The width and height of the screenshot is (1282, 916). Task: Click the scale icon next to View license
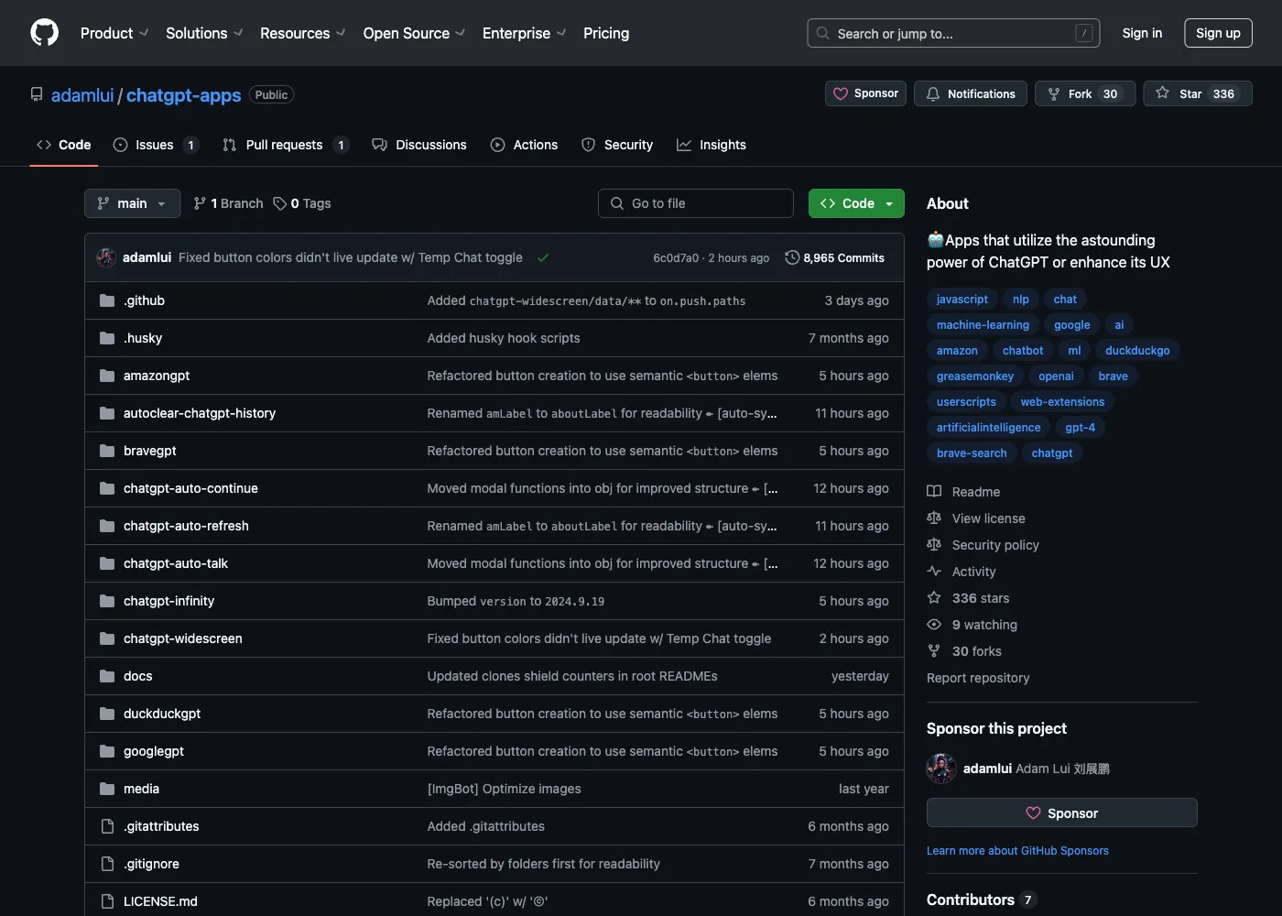pyautogui.click(x=934, y=518)
